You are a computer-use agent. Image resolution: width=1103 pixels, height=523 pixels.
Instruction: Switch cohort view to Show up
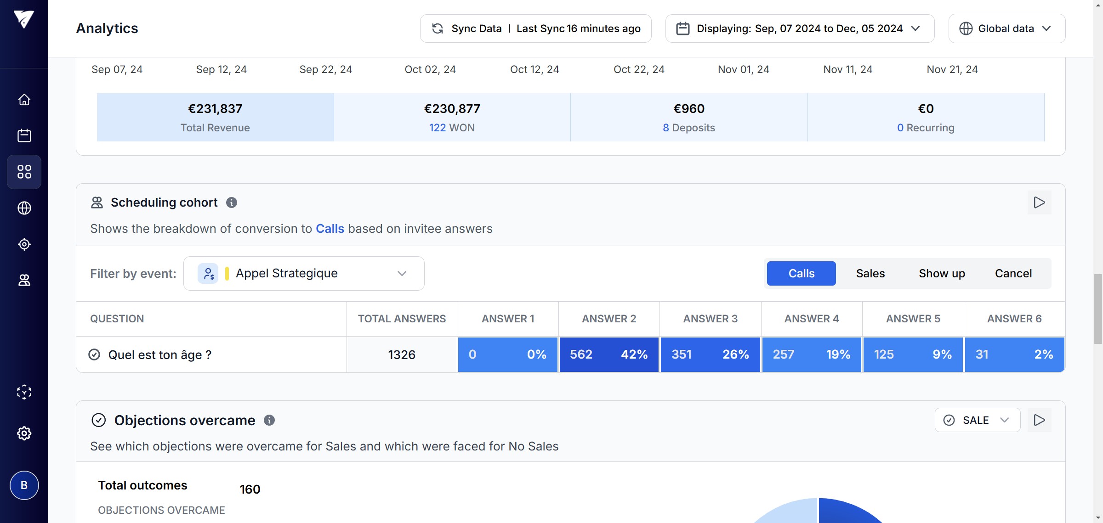942,274
